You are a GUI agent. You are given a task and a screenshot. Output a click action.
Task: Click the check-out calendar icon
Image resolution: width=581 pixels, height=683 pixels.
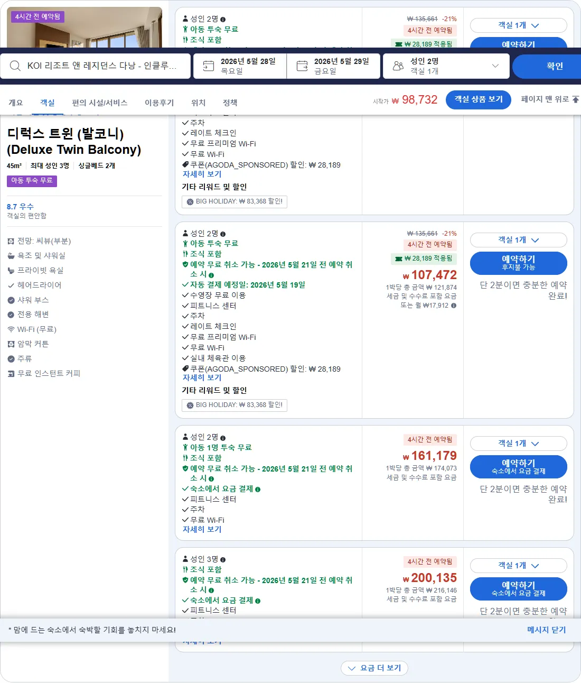[302, 66]
